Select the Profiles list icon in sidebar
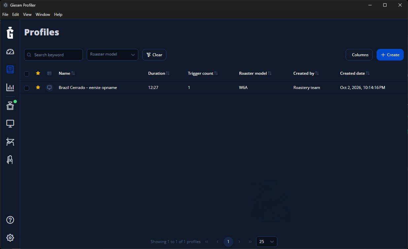 (10, 69)
